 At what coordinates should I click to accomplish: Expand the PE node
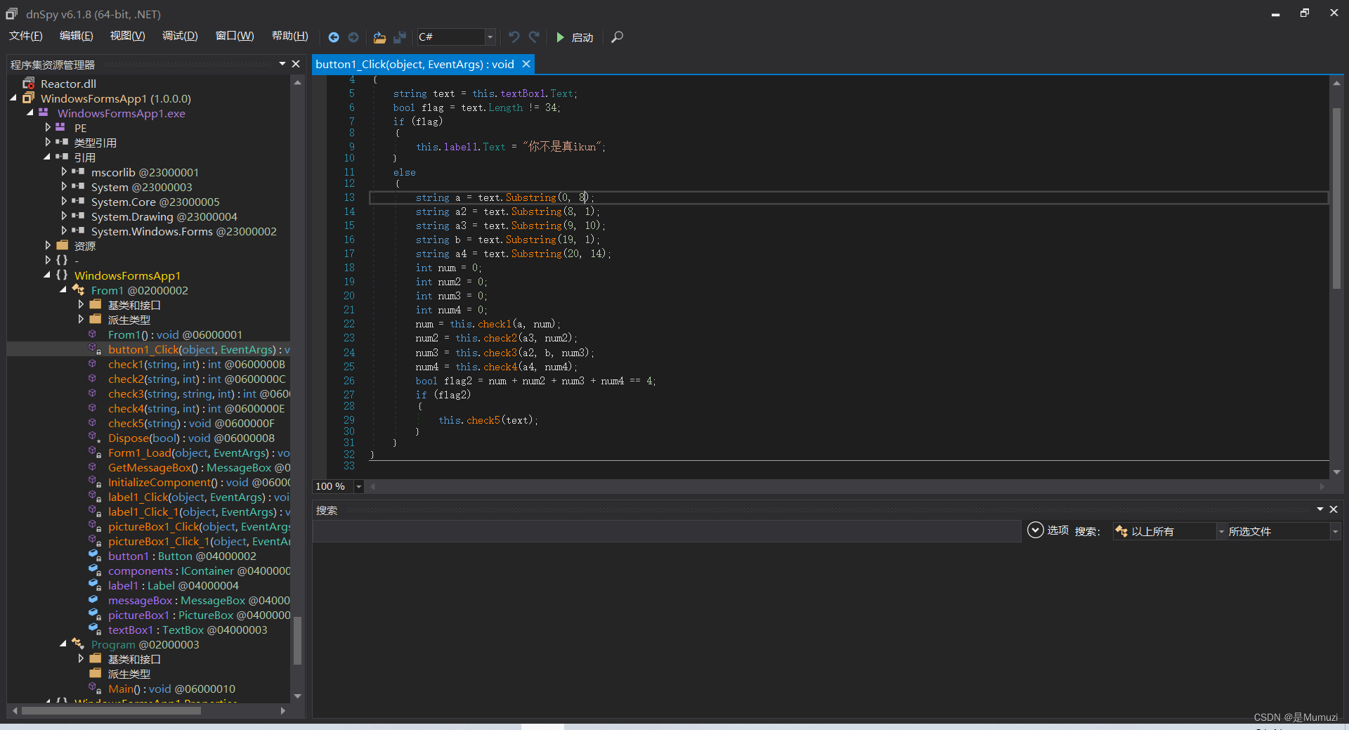click(47, 128)
